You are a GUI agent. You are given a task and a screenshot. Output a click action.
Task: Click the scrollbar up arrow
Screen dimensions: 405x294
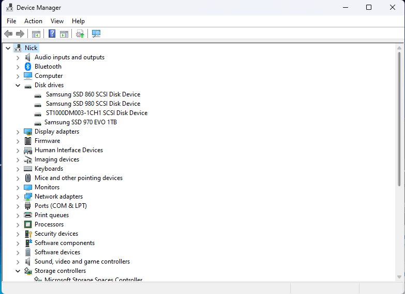(x=399, y=48)
